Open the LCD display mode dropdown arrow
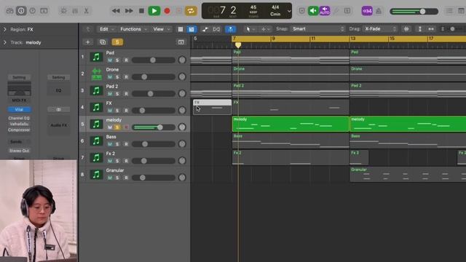 point(289,12)
